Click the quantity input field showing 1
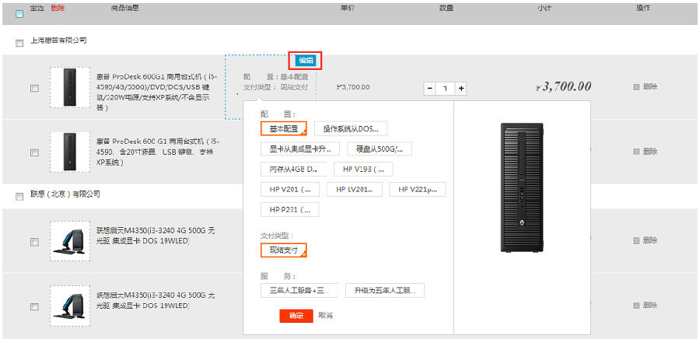This screenshot has width=700, height=339. pyautogui.click(x=445, y=89)
